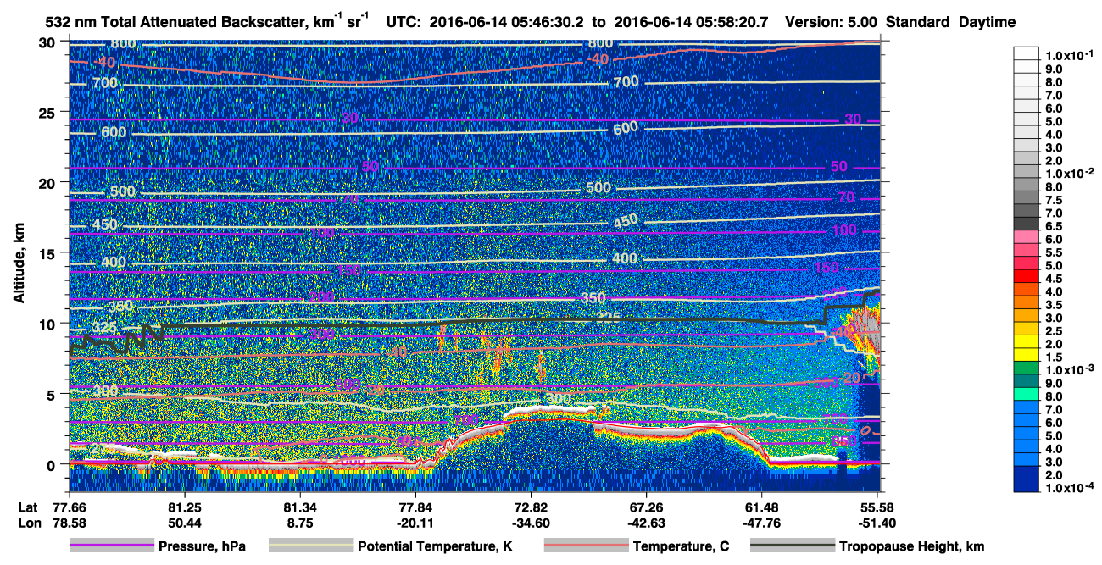Click the colorbar label '1.0x10-2'
This screenshot has height=565, width=1102.
coord(1068,174)
